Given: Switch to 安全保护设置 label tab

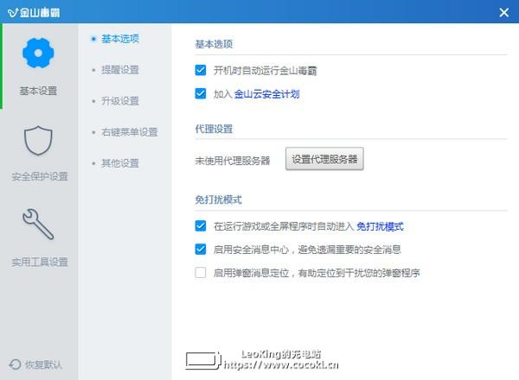Looking at the screenshot, I should point(40,176).
